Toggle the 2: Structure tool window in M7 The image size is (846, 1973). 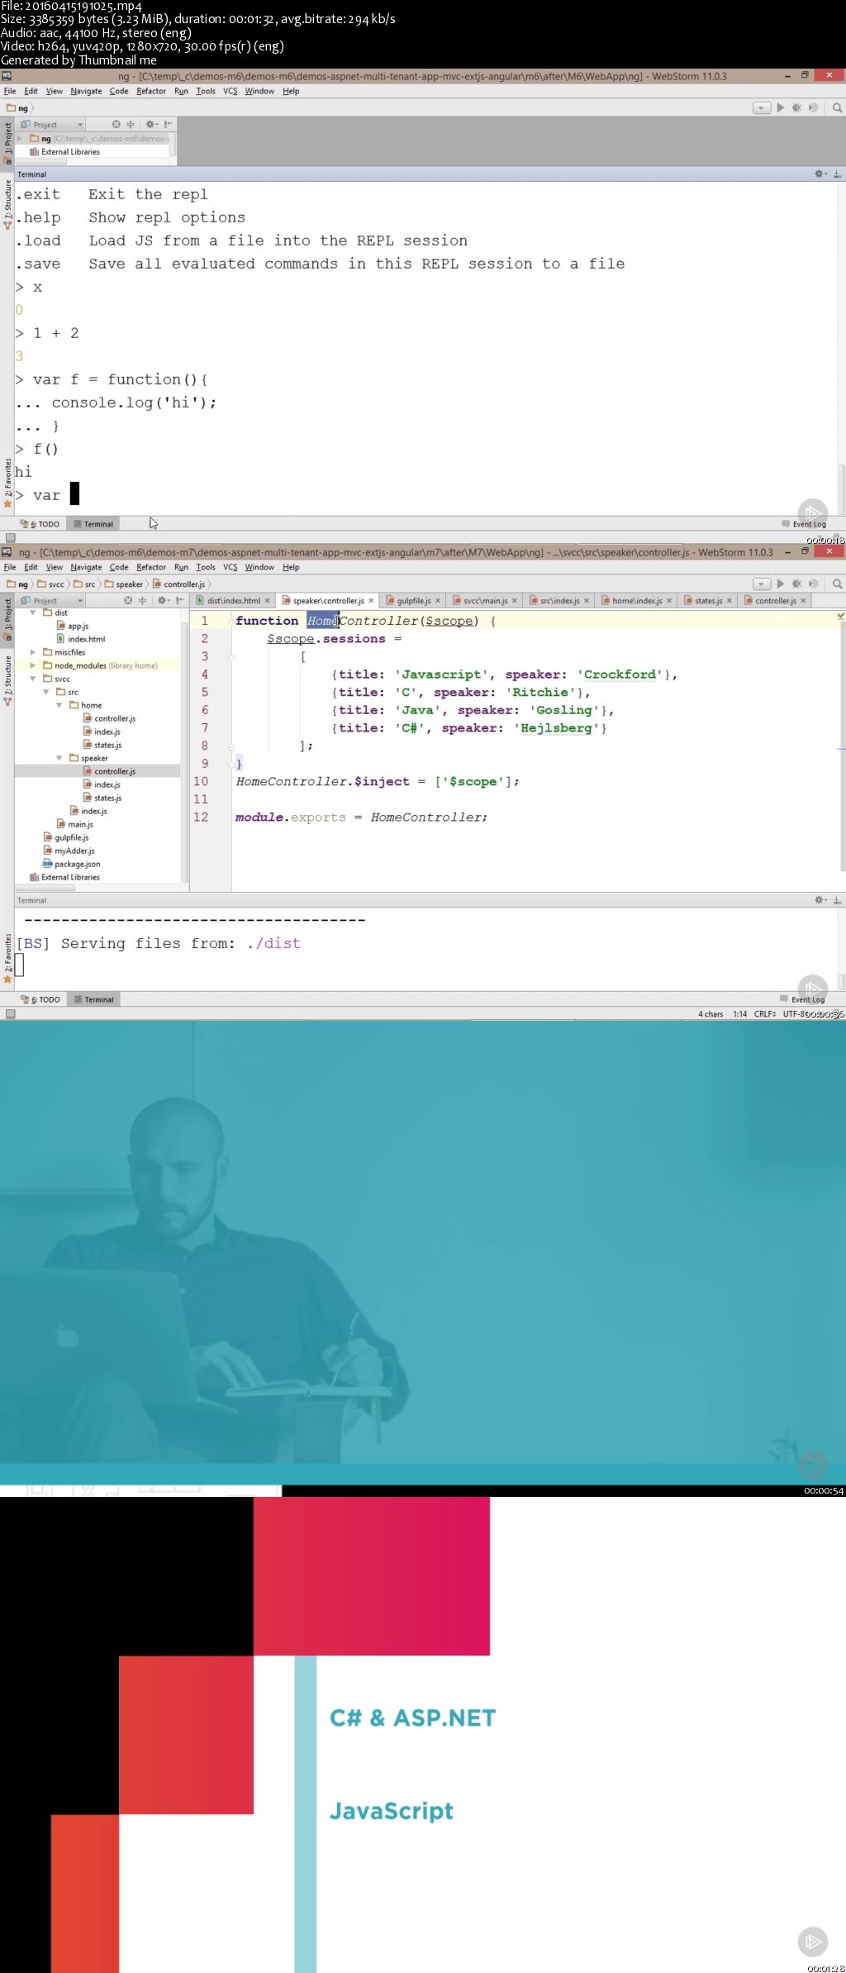[x=7, y=681]
